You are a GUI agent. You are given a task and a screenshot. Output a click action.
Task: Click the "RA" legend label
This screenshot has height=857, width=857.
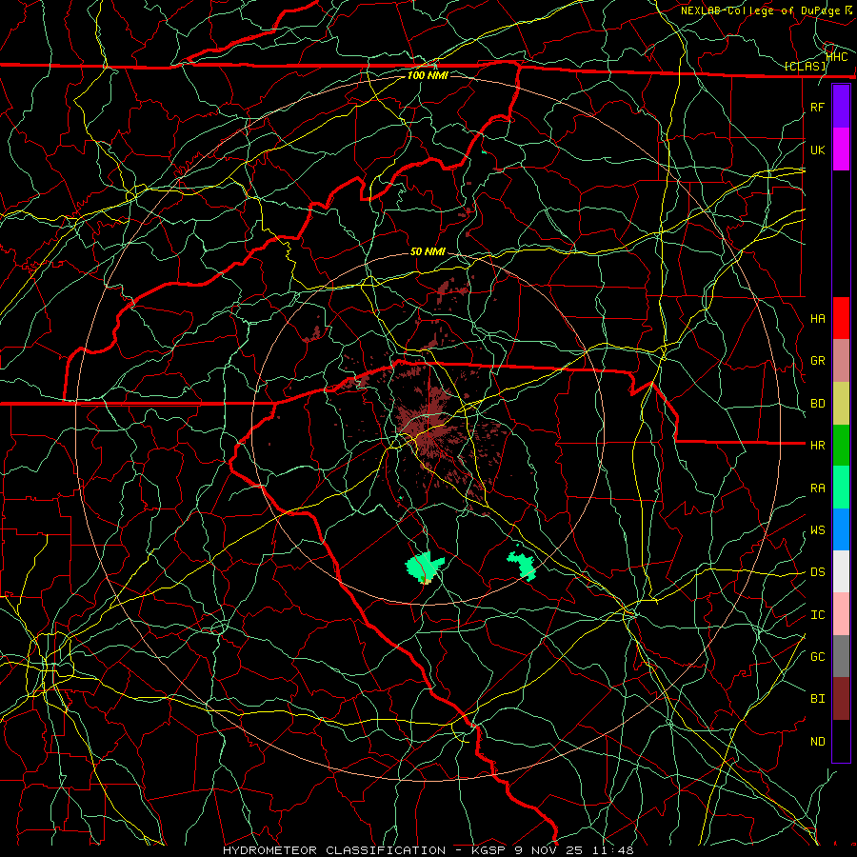tap(817, 488)
